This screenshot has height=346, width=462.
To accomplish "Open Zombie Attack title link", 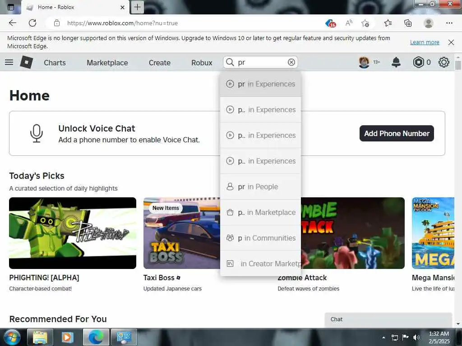I will 302,278.
